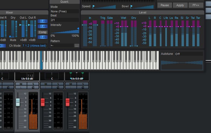The image size is (211, 133).
Task: Click the C channel meter in the Level panel
Action: [x=160, y=33]
